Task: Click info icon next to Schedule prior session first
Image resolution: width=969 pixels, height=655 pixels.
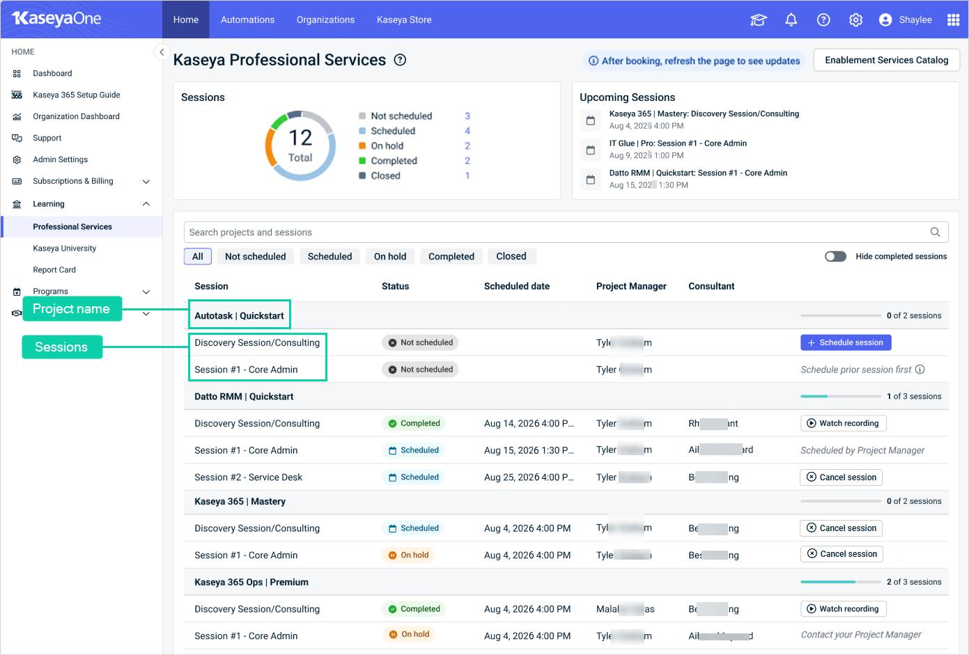Action: coord(920,370)
